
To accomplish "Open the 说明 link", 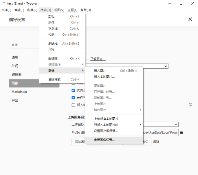I will tap(156, 141).
